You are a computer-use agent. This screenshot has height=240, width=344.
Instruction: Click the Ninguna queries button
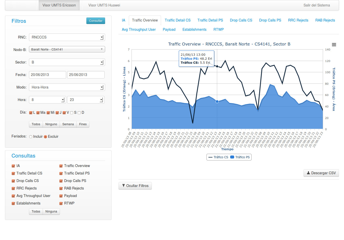[51, 211]
